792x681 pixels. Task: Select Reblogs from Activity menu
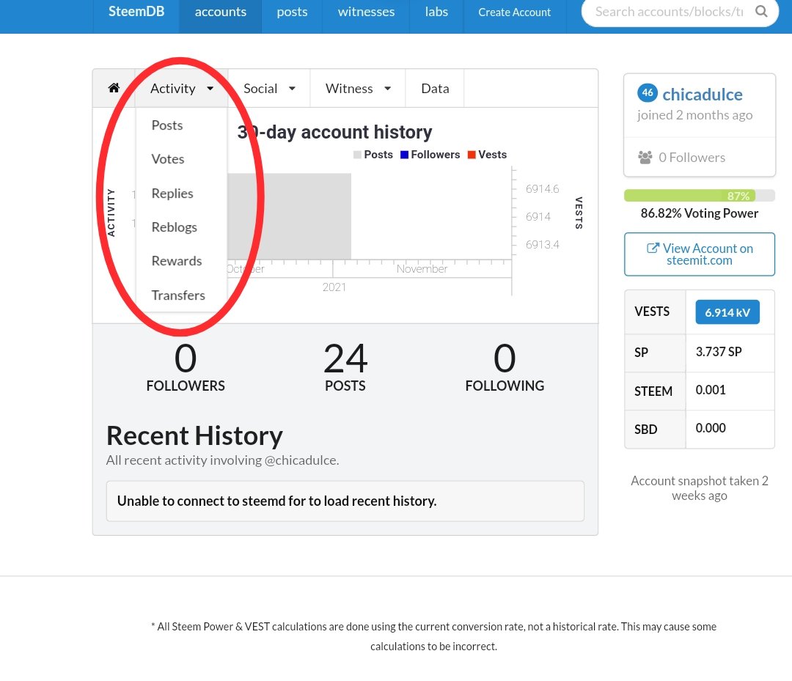[x=175, y=227]
